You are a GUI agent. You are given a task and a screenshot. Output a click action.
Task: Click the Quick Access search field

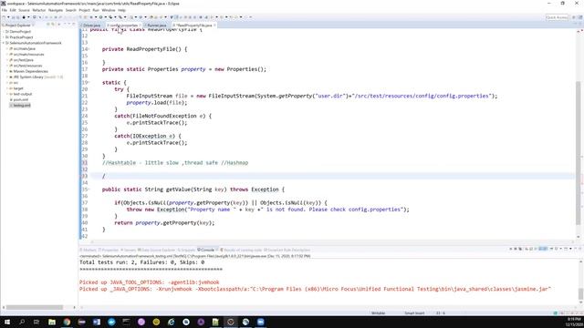coord(557,17)
